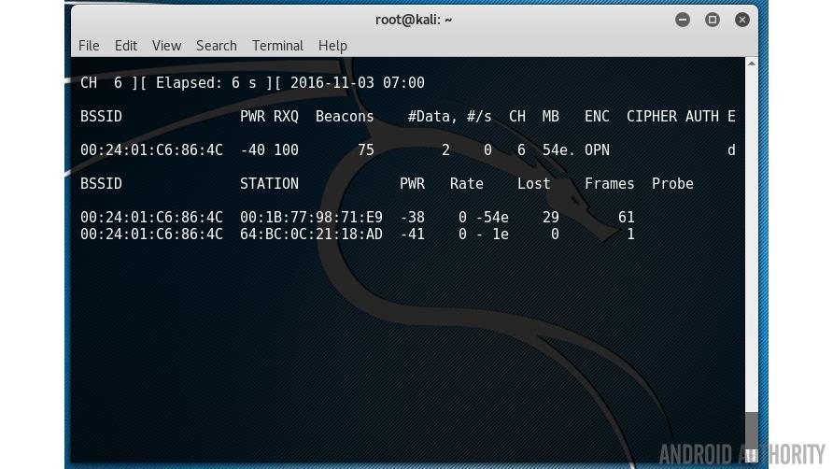Viewport: 833px width, 469px height.
Task: Maximize the terminal window
Action: [x=713, y=20]
